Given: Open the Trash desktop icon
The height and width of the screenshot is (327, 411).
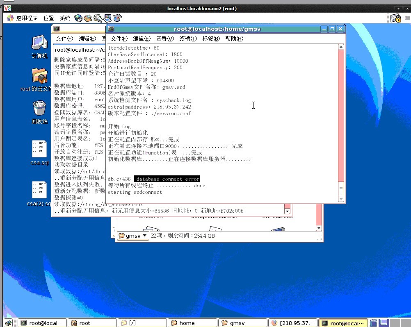Looking at the screenshot, I should 39,111.
